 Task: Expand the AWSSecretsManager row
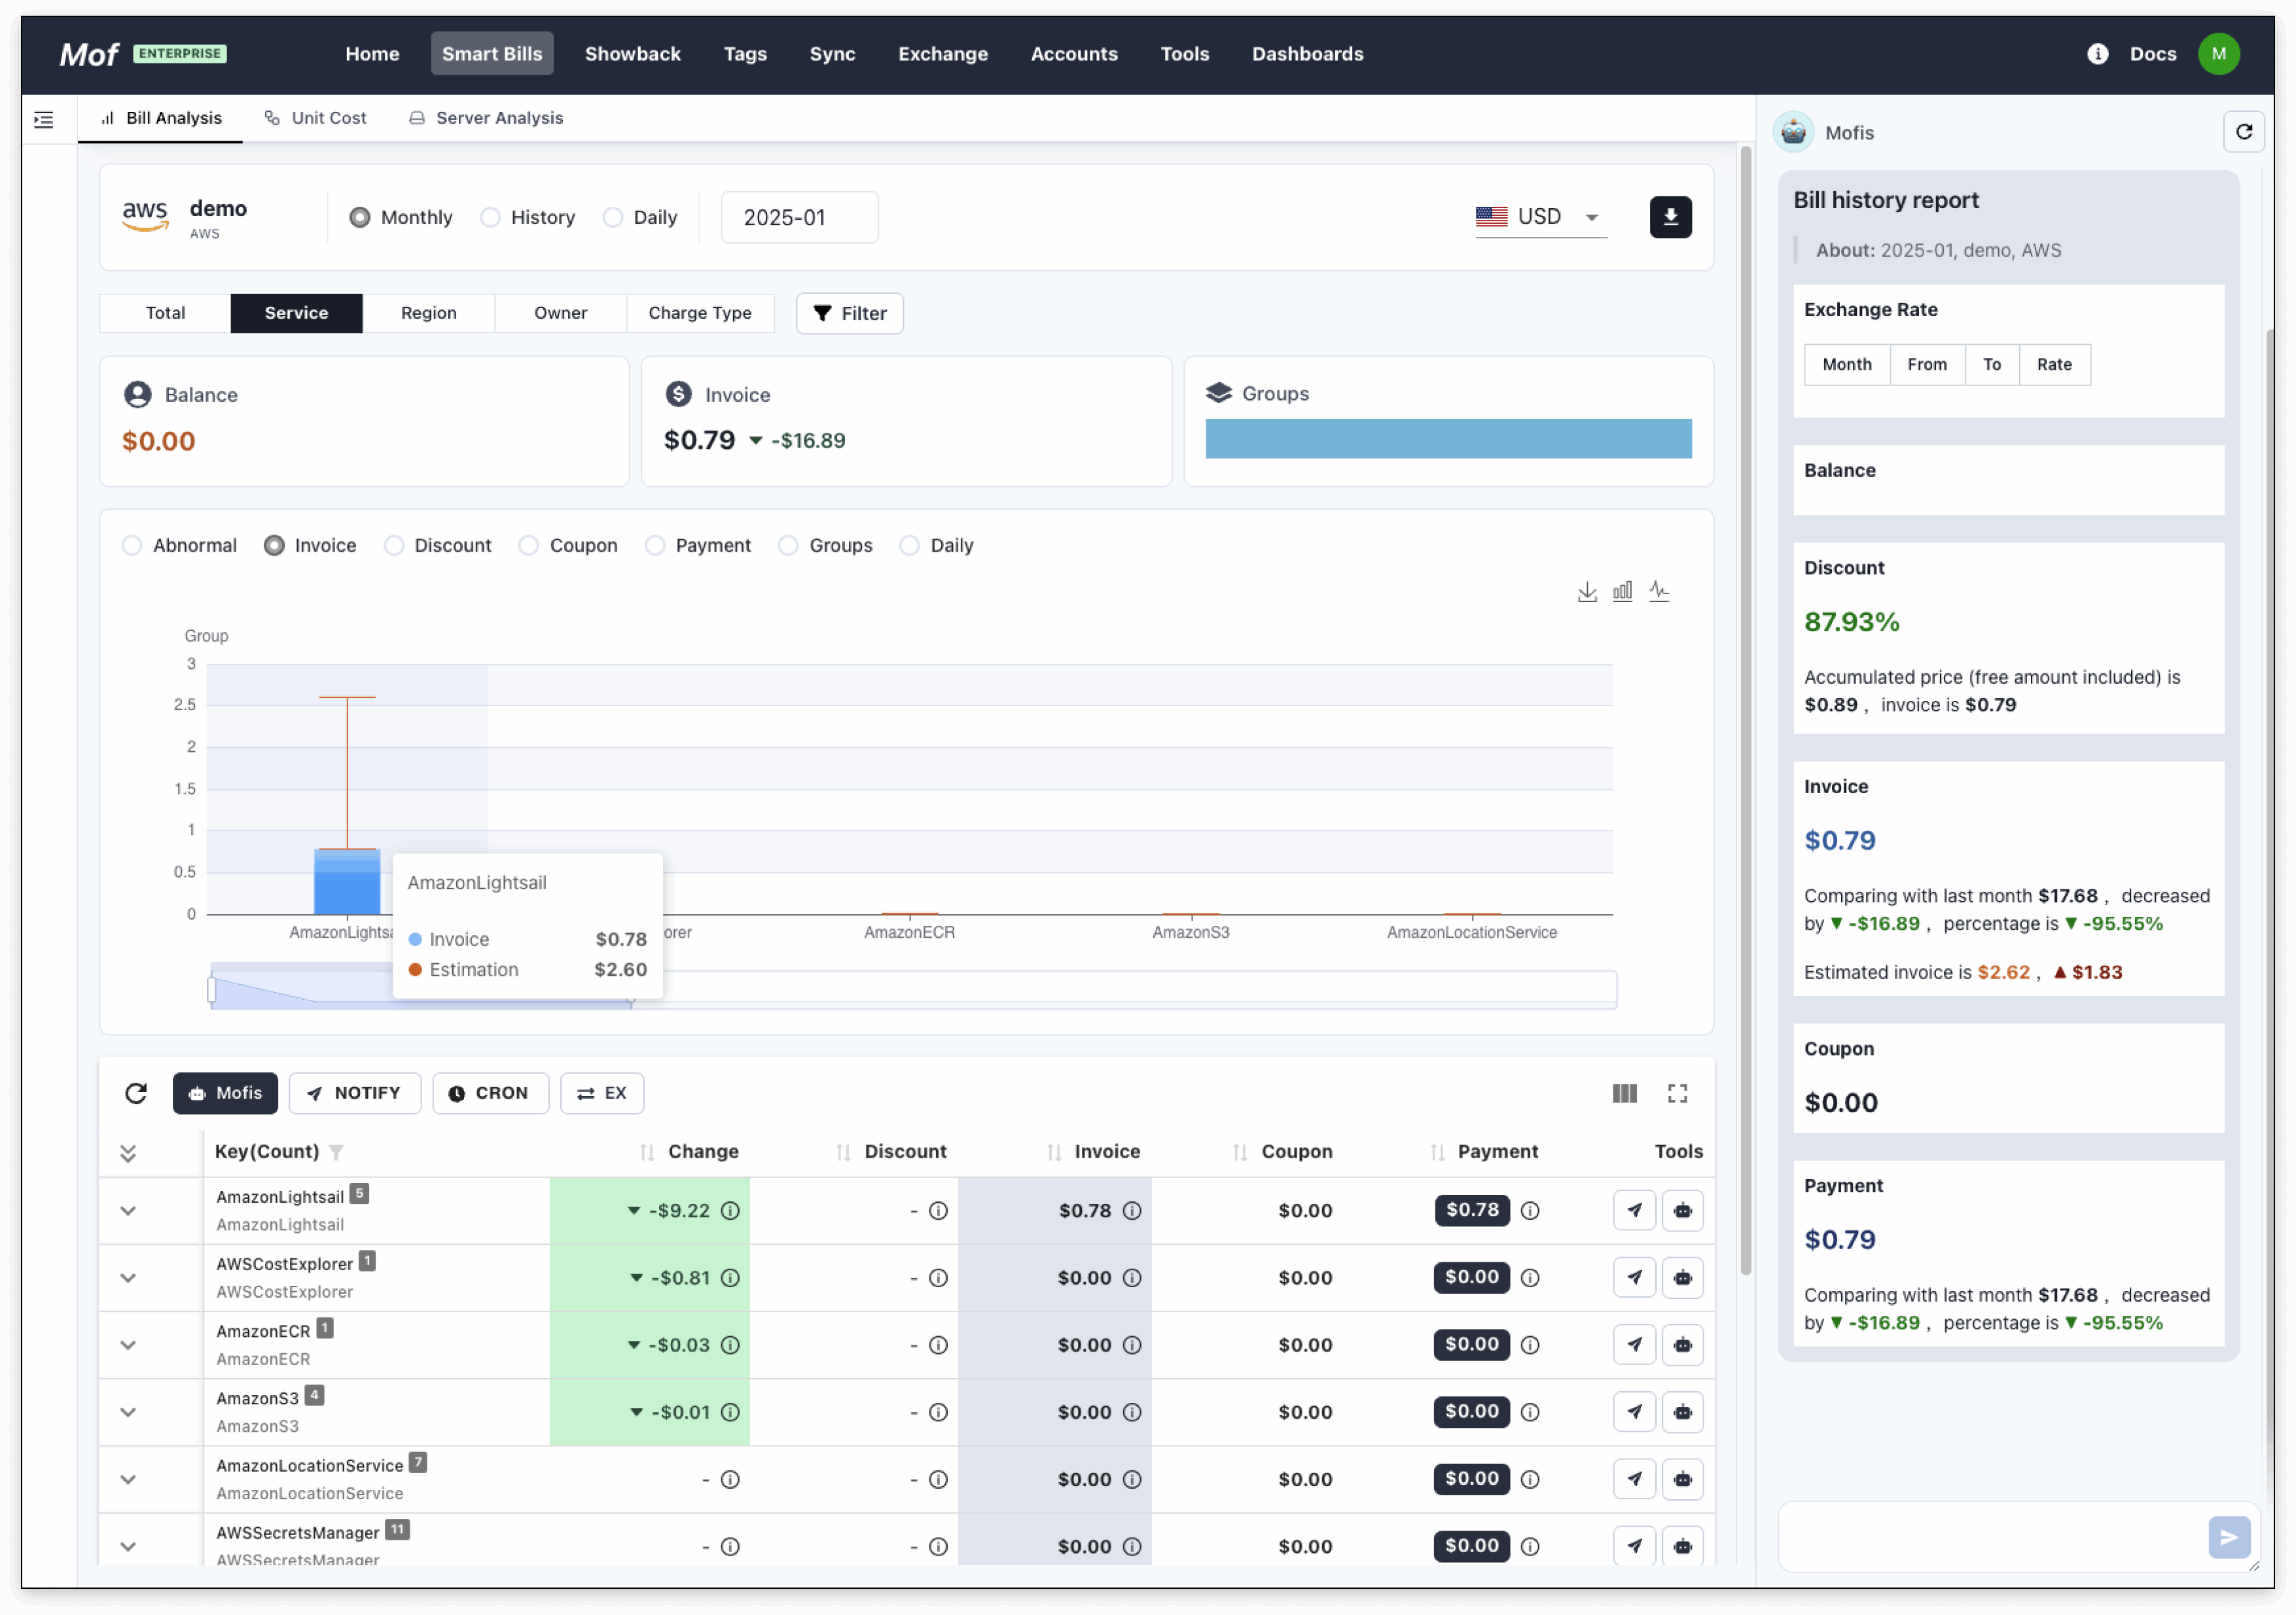click(128, 1546)
